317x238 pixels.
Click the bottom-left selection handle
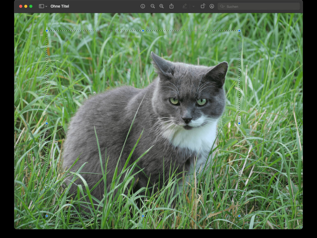(47, 216)
